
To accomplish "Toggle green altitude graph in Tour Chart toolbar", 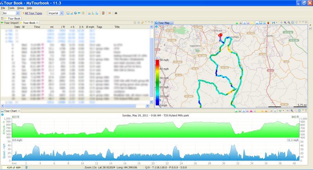I will pyautogui.click(x=236, y=111).
